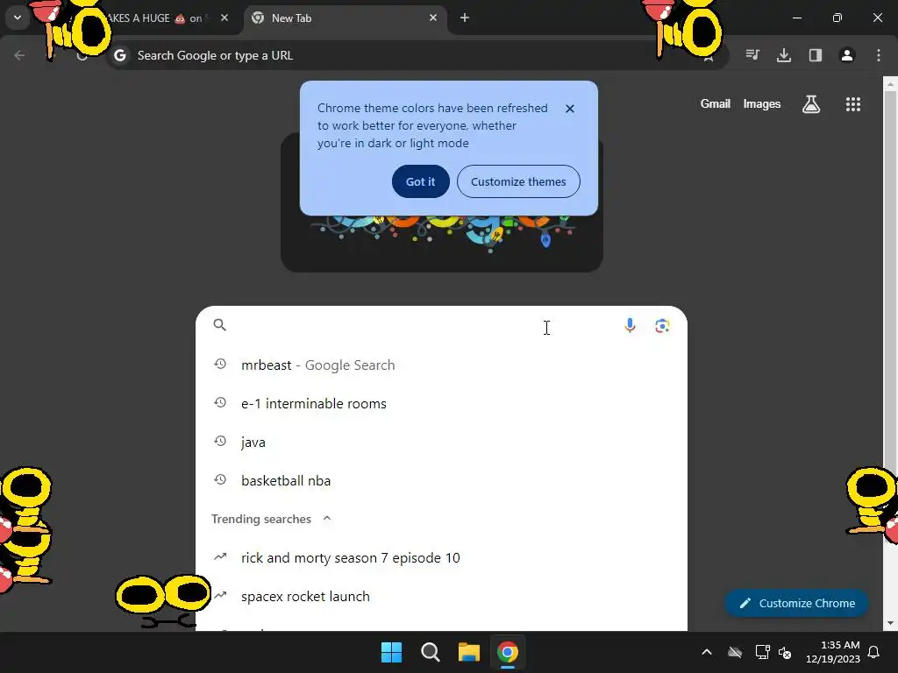The height and width of the screenshot is (673, 898).
Task: Open the Downloads icon in toolbar
Action: [x=783, y=55]
